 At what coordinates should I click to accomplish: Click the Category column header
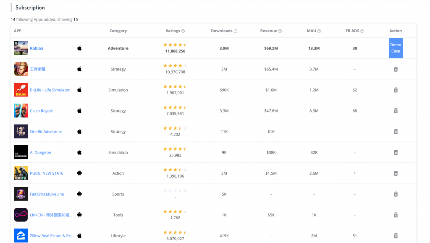pyautogui.click(x=118, y=31)
